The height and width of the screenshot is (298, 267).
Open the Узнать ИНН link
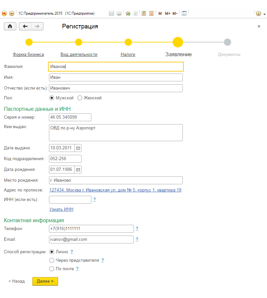61,209
